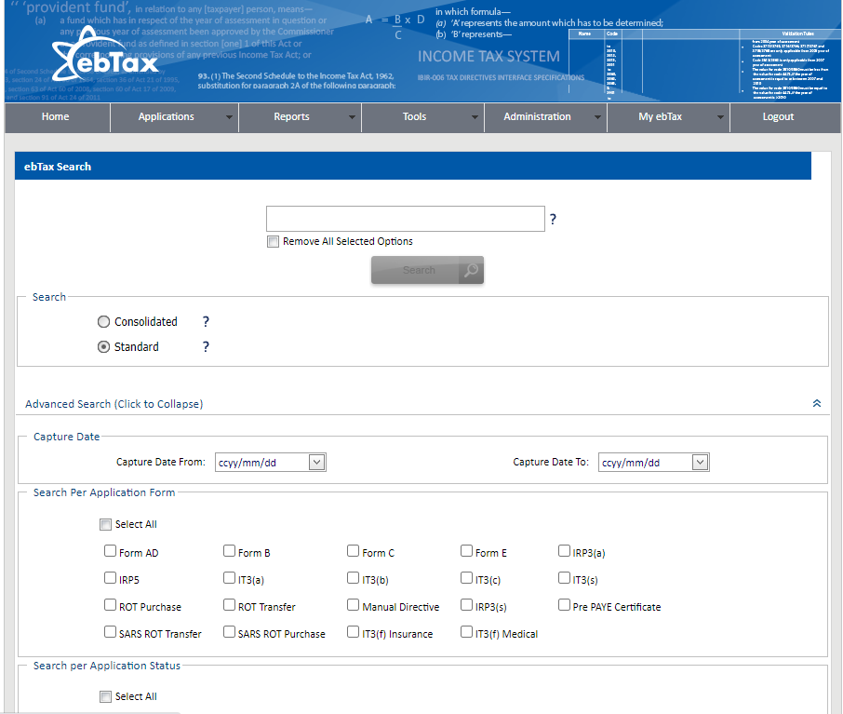843x714 pixels.
Task: Go to Home menu item
Action: [x=56, y=116]
